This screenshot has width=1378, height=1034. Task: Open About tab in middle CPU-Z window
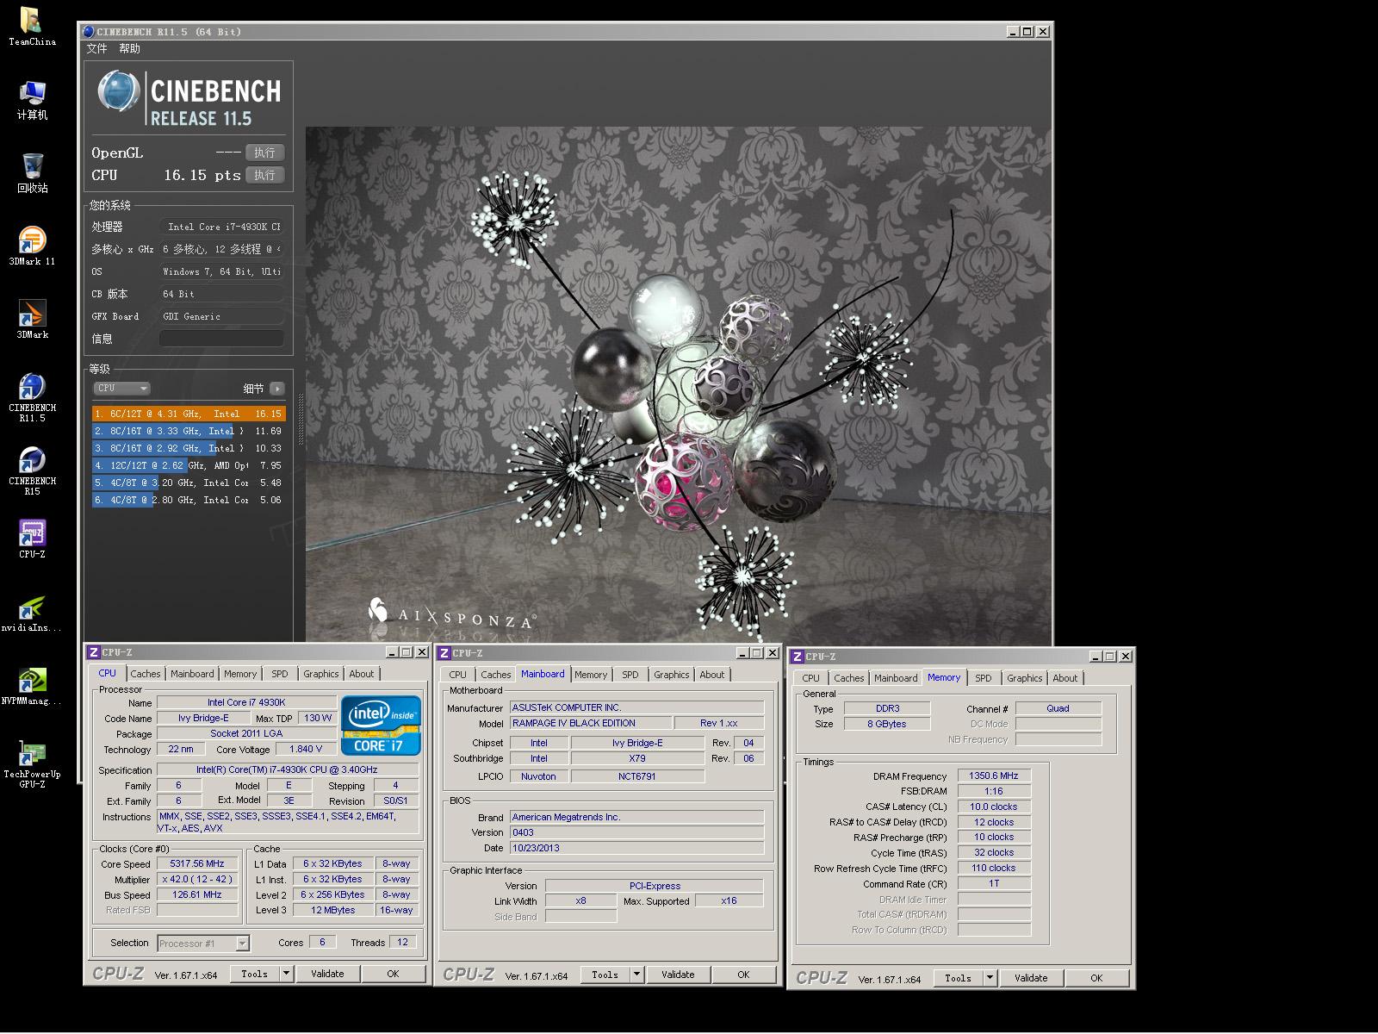click(712, 675)
